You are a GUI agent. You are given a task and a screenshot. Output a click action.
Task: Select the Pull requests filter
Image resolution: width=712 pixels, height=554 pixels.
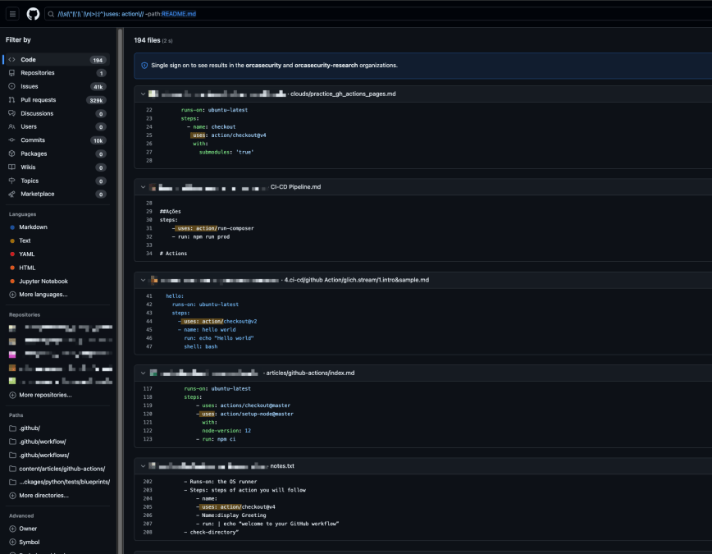pos(57,100)
